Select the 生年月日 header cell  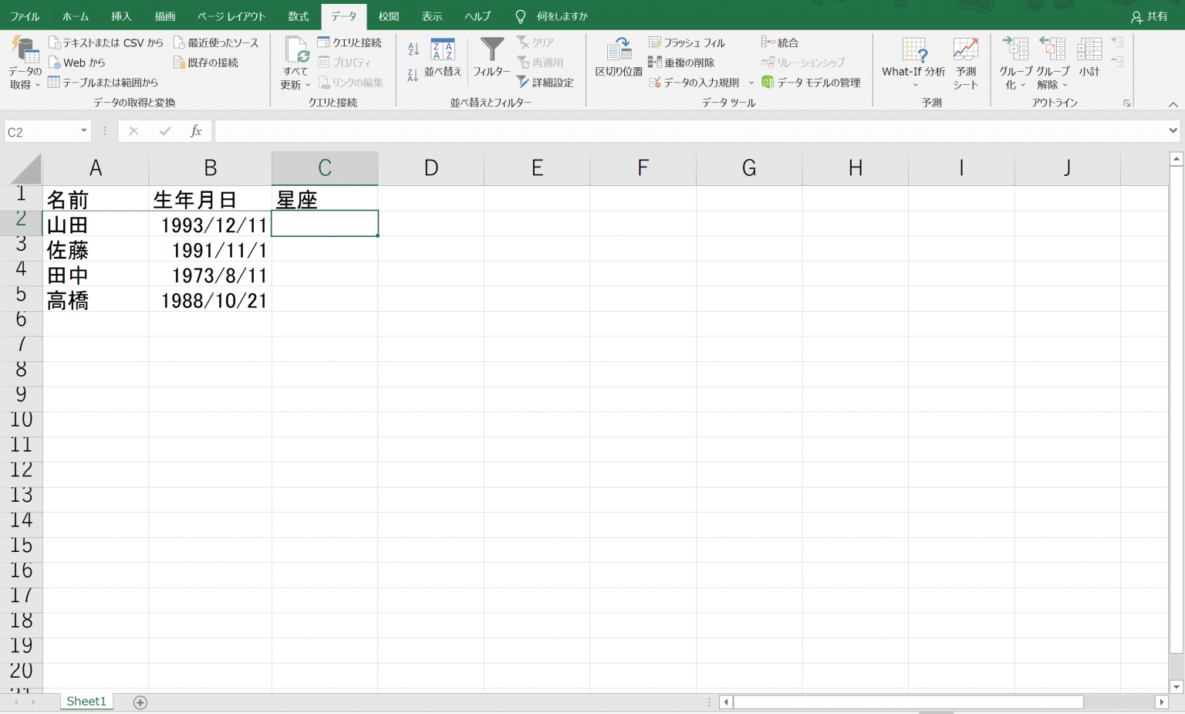tap(210, 198)
